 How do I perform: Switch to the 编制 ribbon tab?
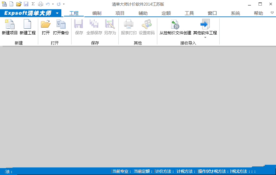97,13
